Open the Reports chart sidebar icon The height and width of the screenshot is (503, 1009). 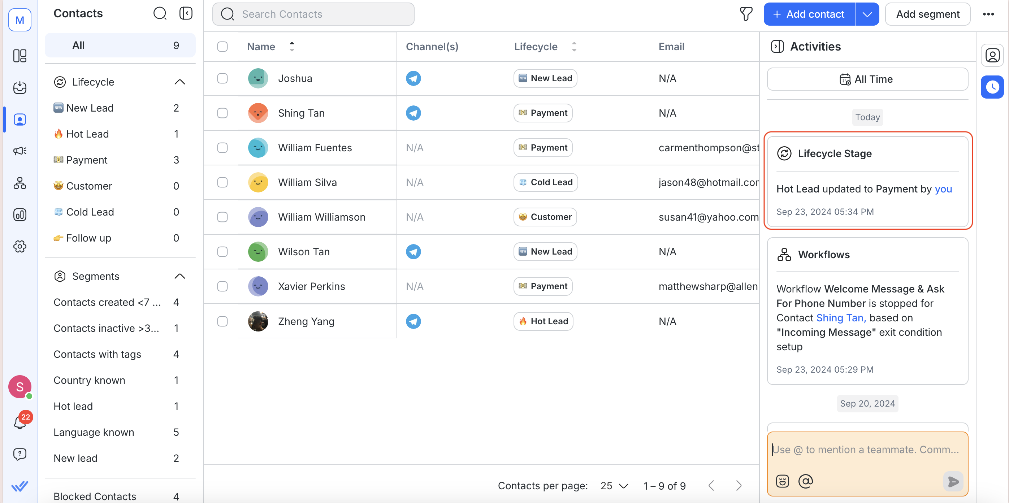click(20, 215)
